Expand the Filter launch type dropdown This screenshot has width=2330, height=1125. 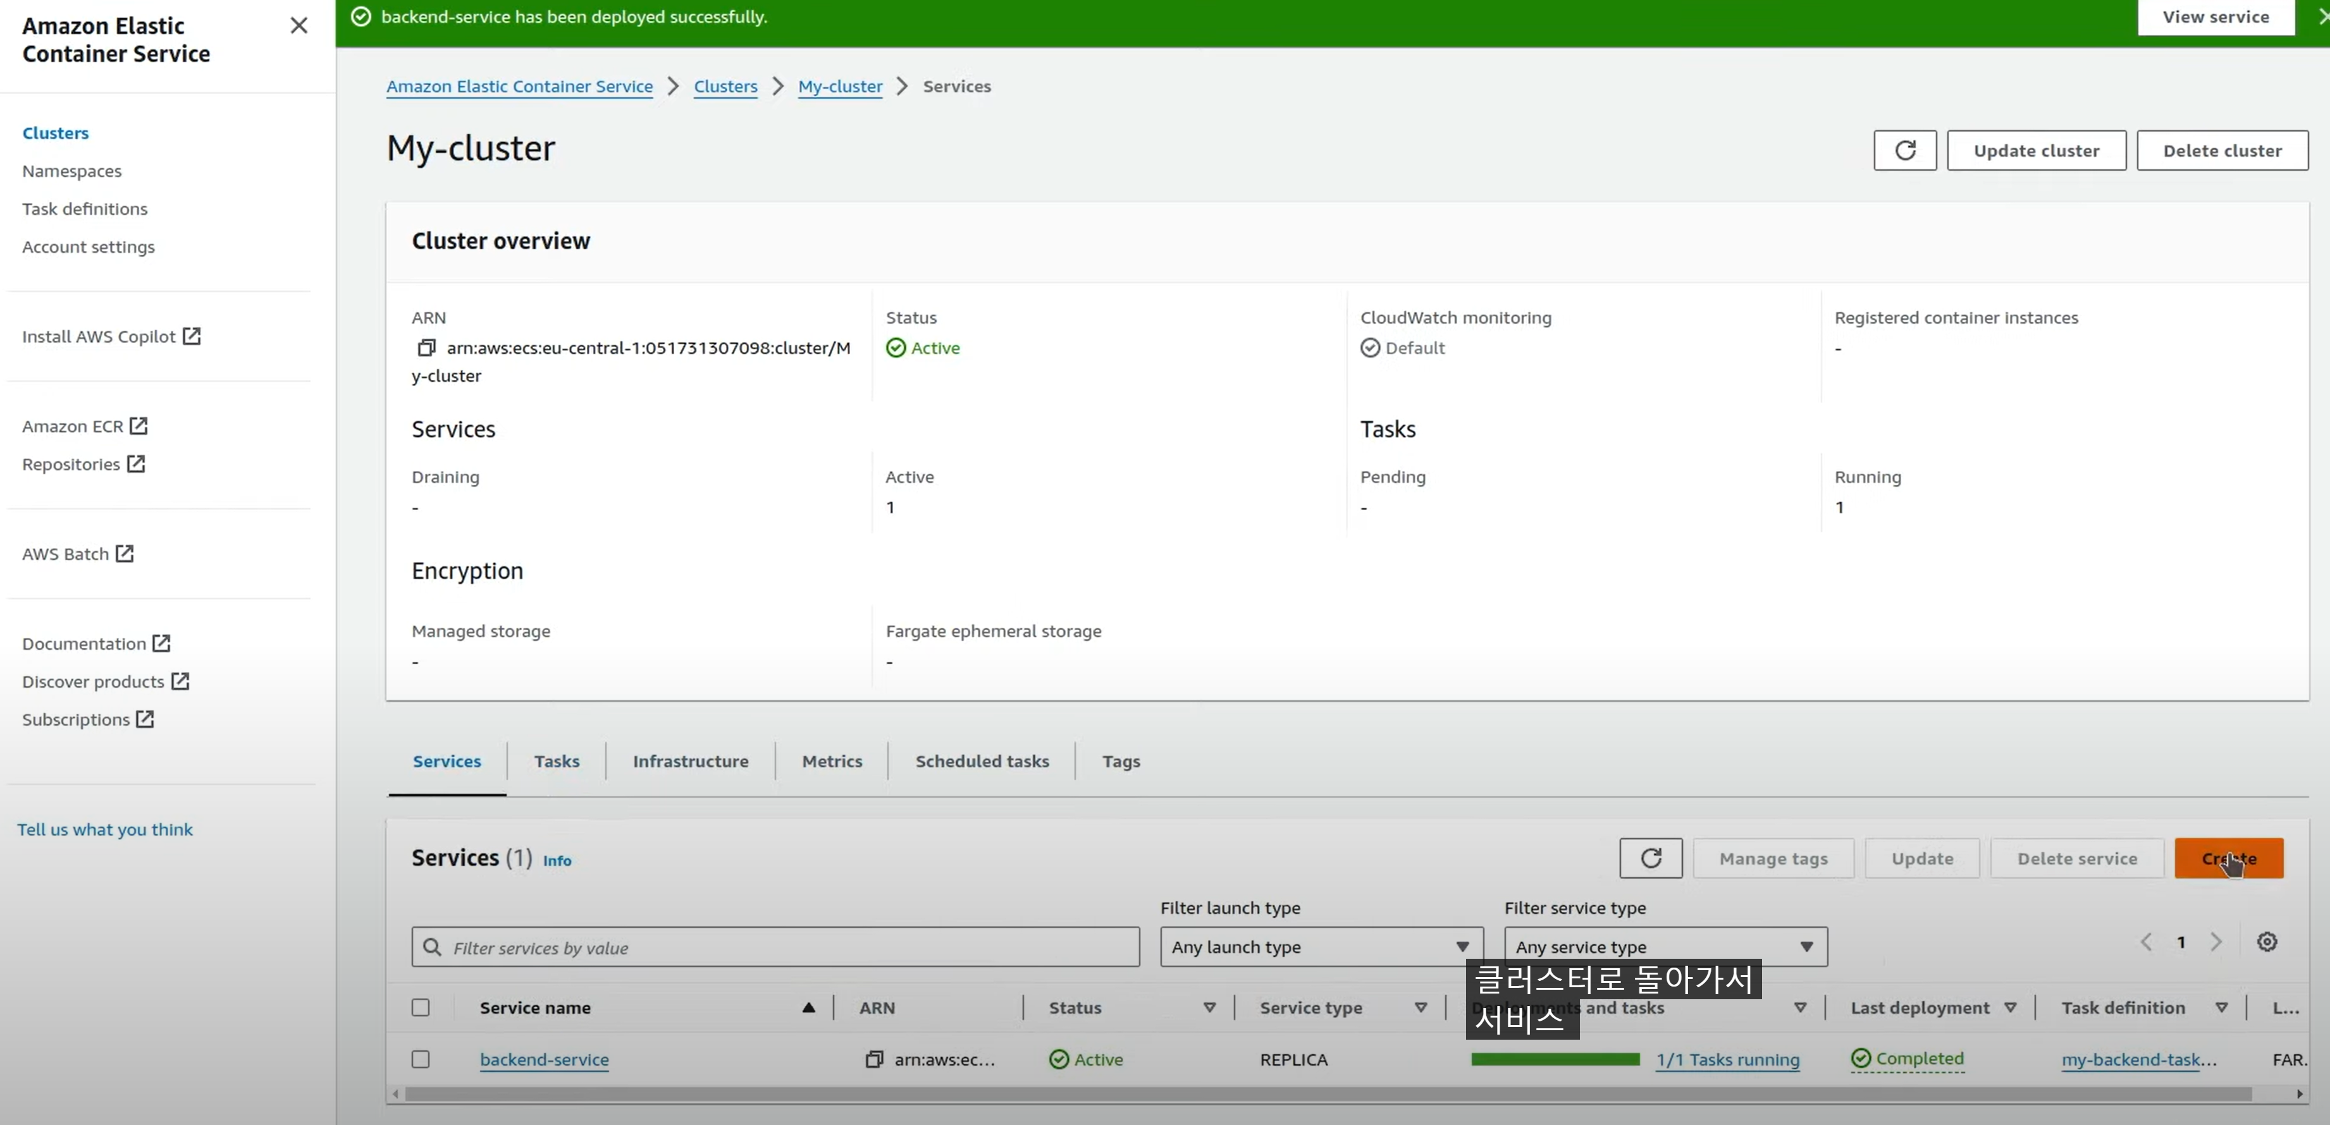coord(1321,947)
